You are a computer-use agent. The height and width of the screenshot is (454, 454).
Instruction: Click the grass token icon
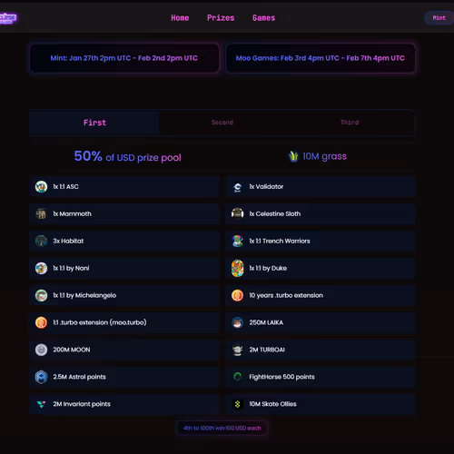[293, 156]
